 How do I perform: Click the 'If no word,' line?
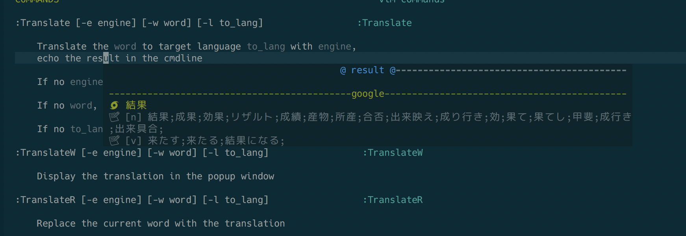[67, 105]
